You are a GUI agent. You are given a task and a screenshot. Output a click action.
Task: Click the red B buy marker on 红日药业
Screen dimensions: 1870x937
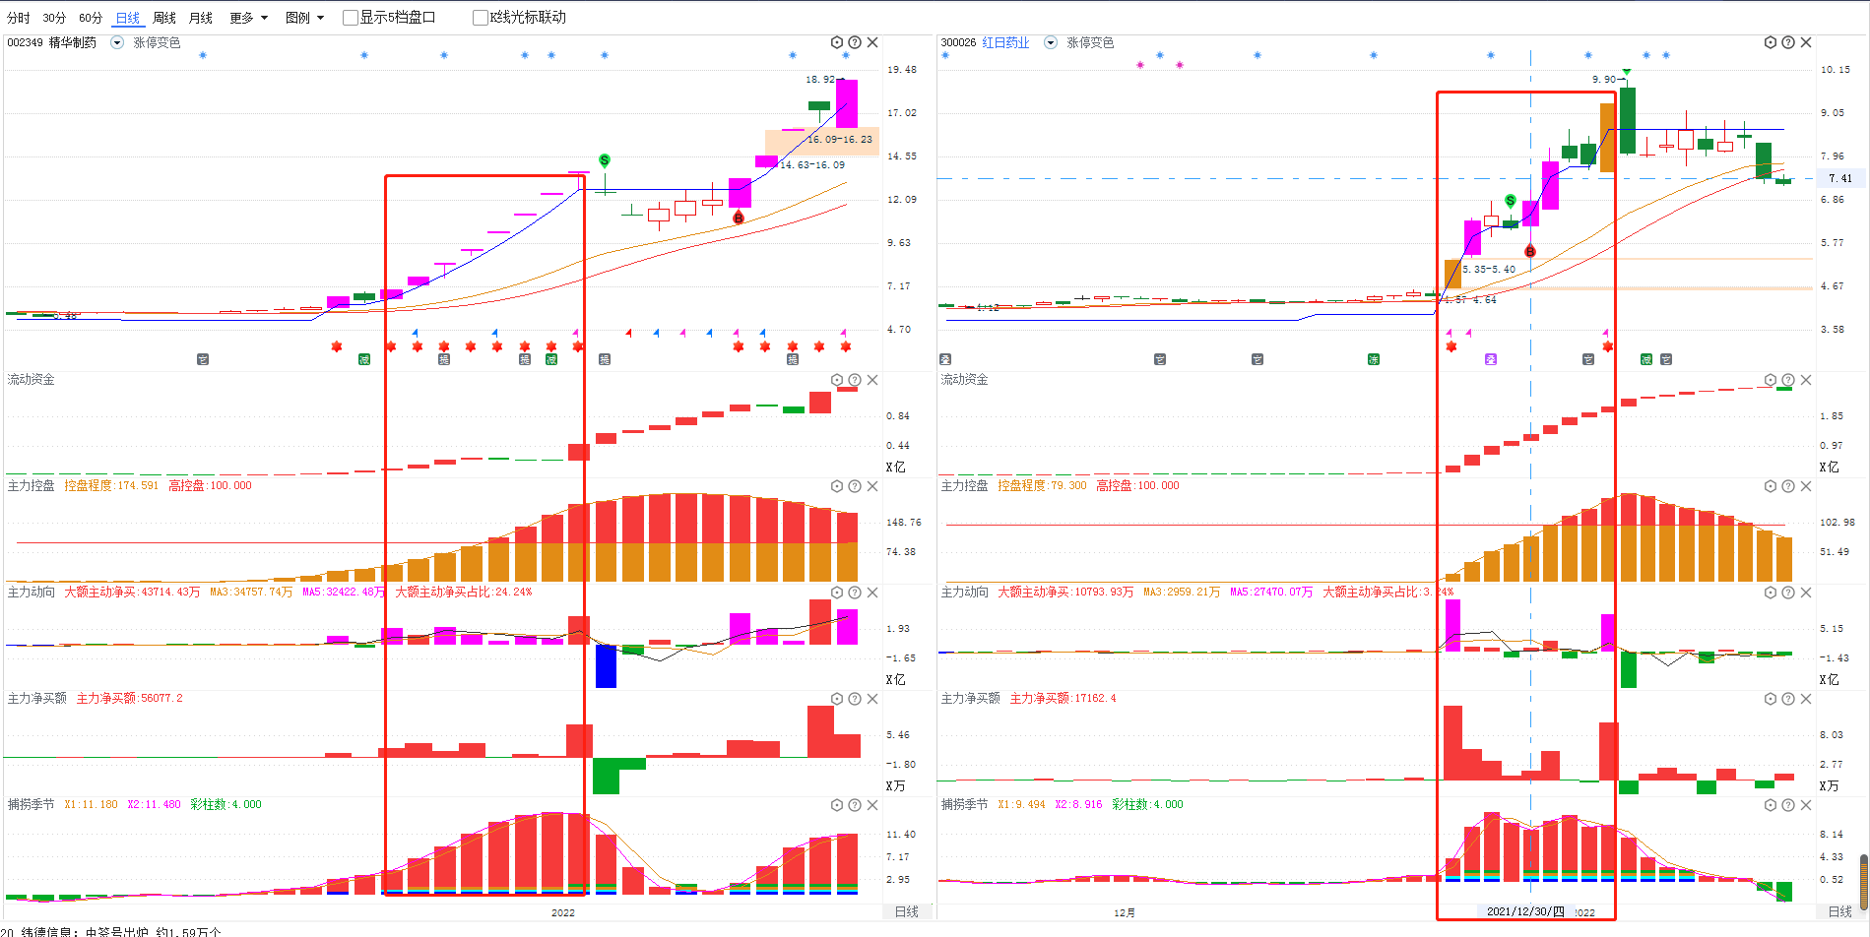point(1529,251)
